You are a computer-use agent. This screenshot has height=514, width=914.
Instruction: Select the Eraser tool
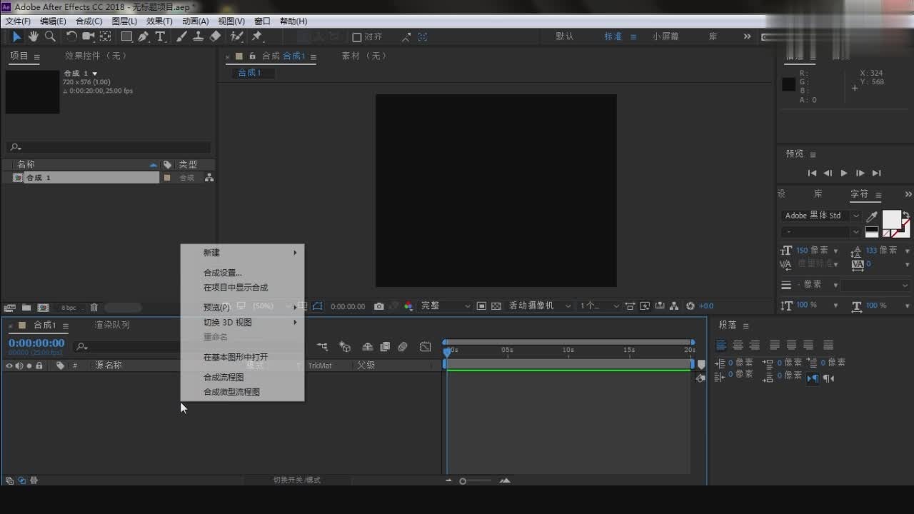coord(215,36)
